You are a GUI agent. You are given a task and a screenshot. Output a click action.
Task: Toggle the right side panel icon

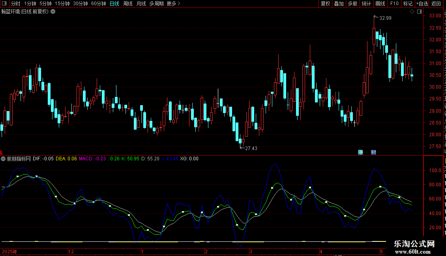pos(420,12)
